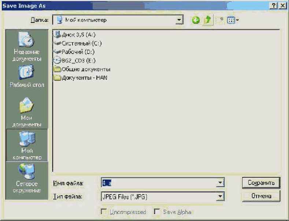Click the Рабочий (D:) label
The image size is (289, 221).
(x=78, y=52)
